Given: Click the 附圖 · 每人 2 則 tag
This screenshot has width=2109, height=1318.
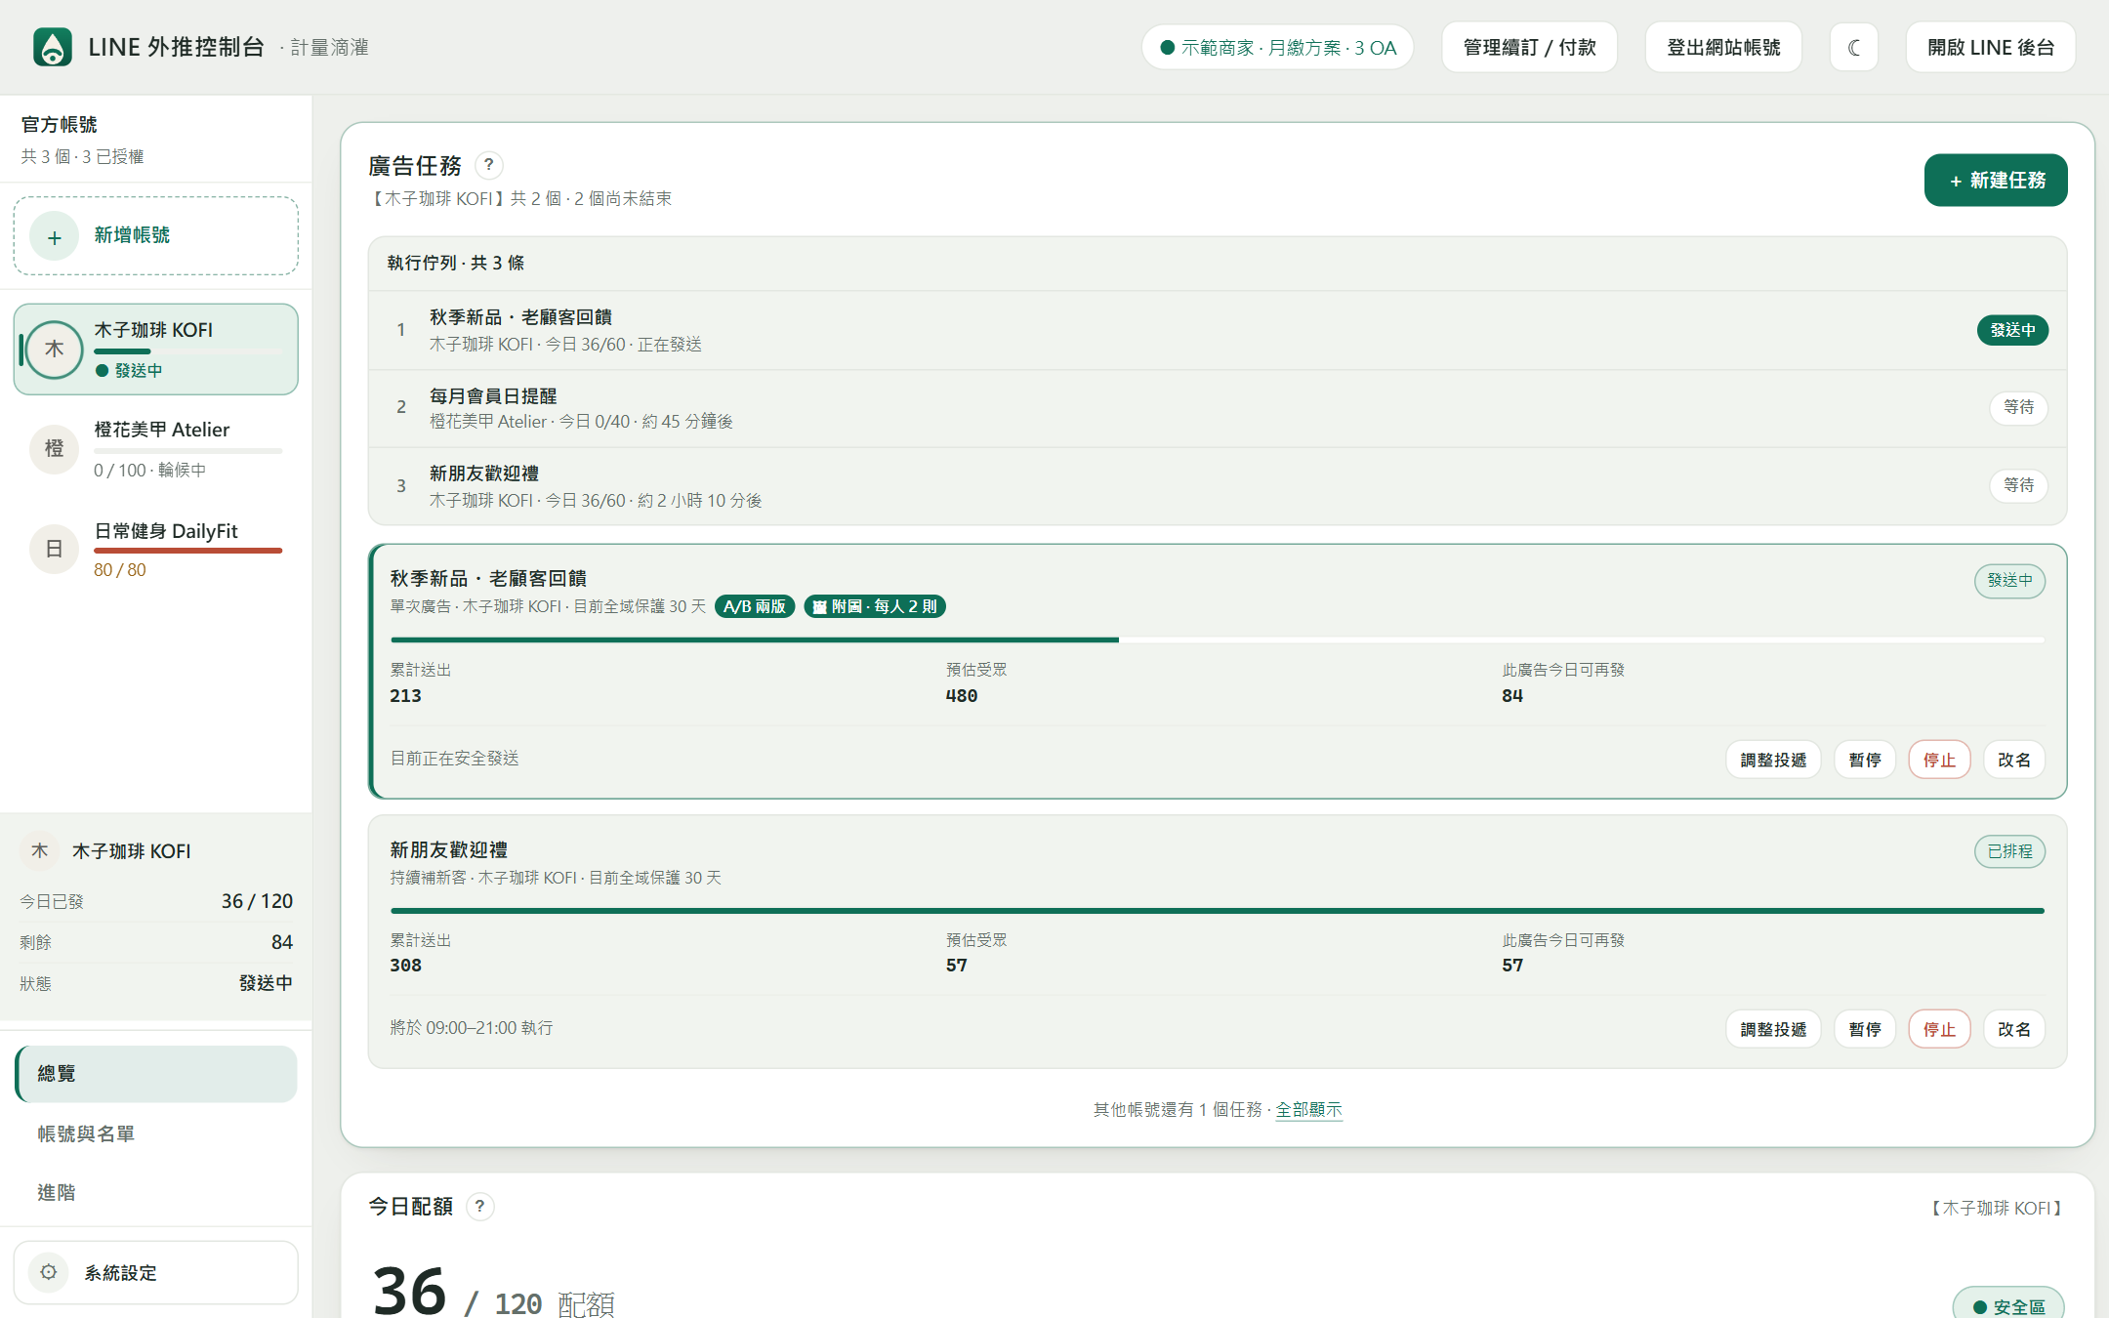Looking at the screenshot, I should pyautogui.click(x=875, y=606).
